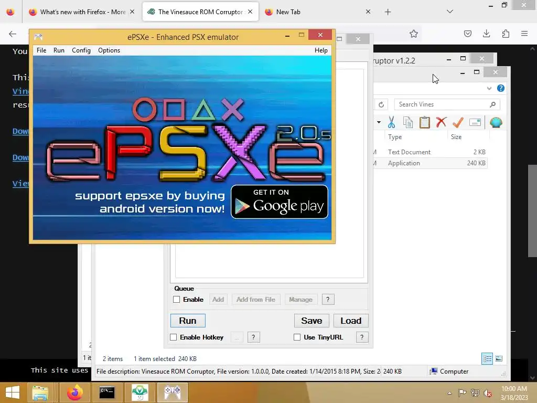Sort files by Size column header
Screen dimensions: 537x403
456,137
